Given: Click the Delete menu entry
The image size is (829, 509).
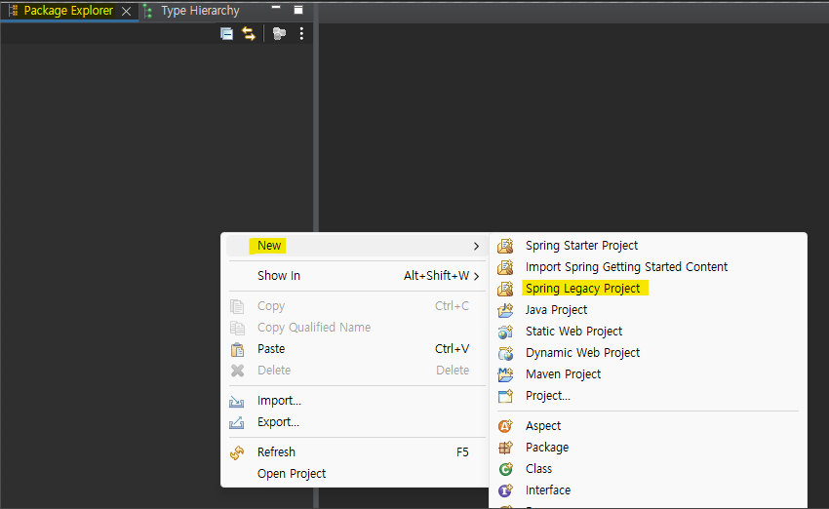Looking at the screenshot, I should click(355, 371).
